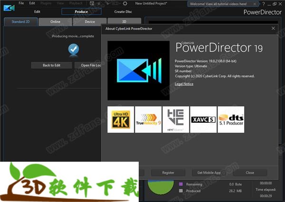Image resolution: width=285 pixels, height=202 pixels.
Task: Open the Legal Notice link
Action: (x=184, y=84)
